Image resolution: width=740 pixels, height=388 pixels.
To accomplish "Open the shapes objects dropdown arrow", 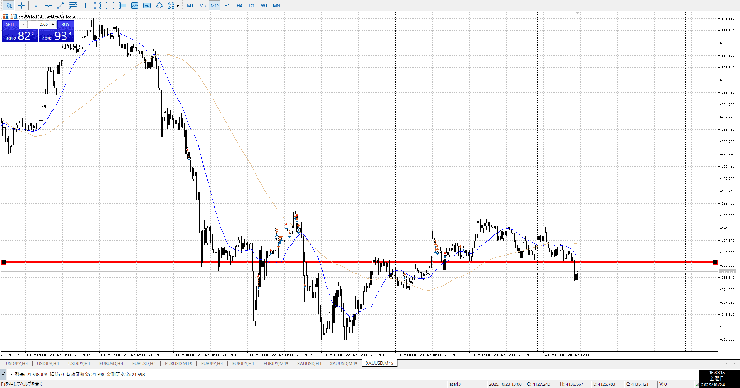I will point(178,6).
